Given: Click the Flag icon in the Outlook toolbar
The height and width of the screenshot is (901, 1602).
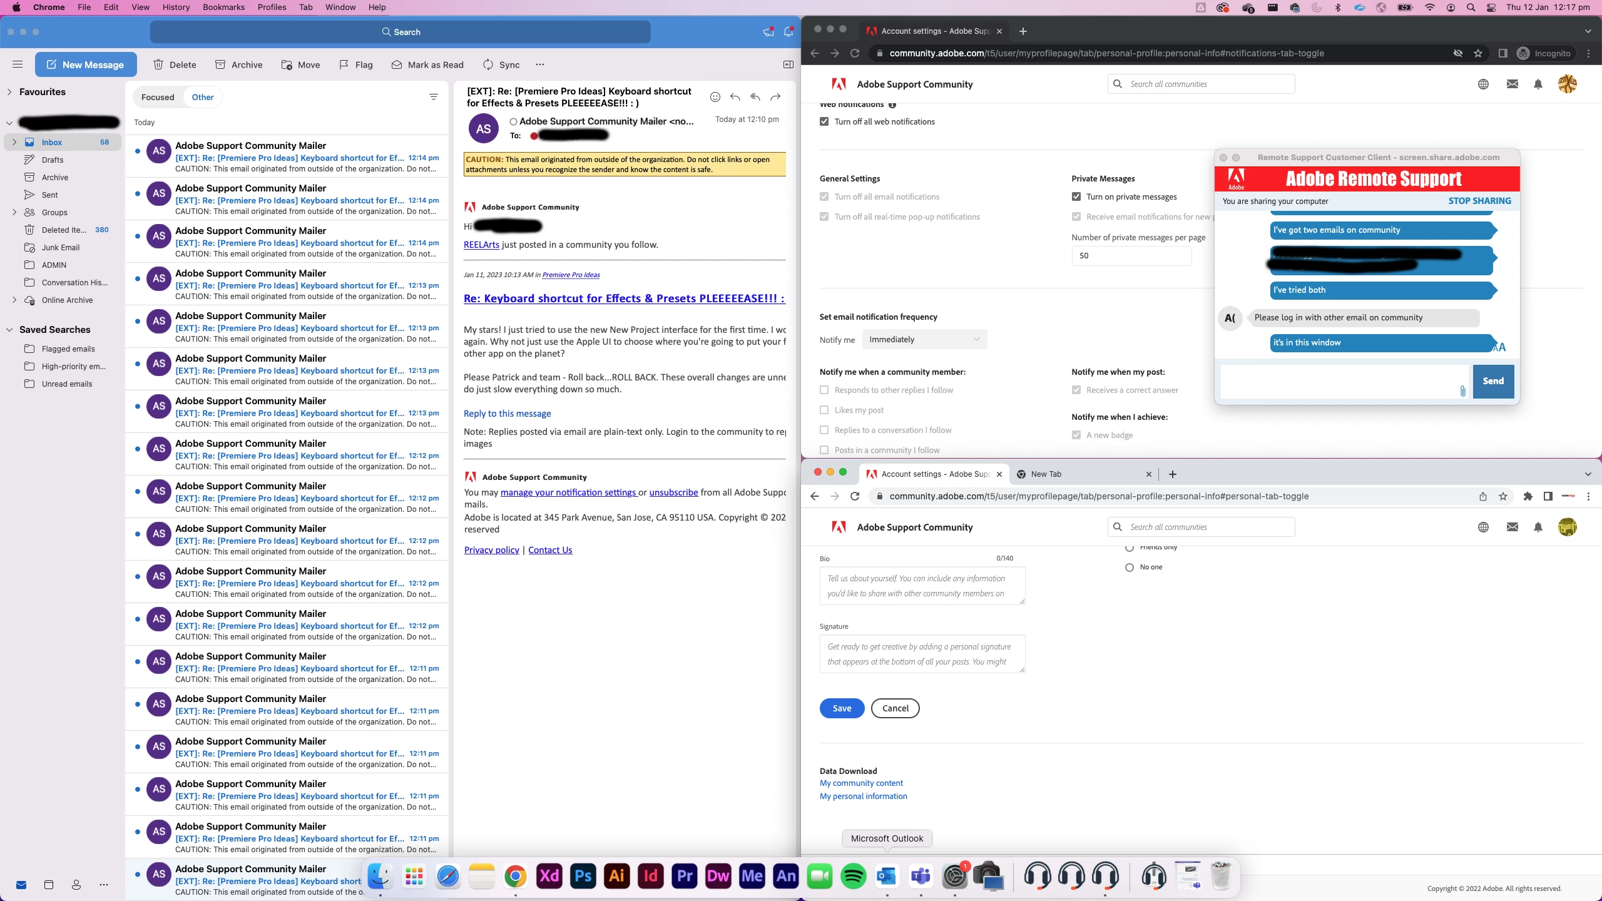Looking at the screenshot, I should tap(344, 64).
